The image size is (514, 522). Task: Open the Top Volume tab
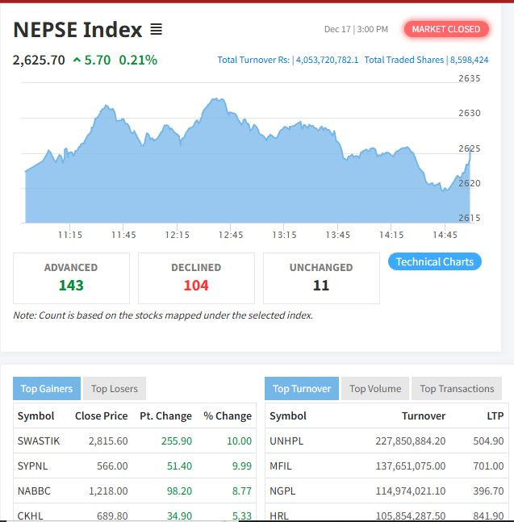coord(375,388)
